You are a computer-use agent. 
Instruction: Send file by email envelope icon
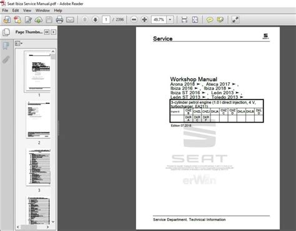(x=70, y=20)
